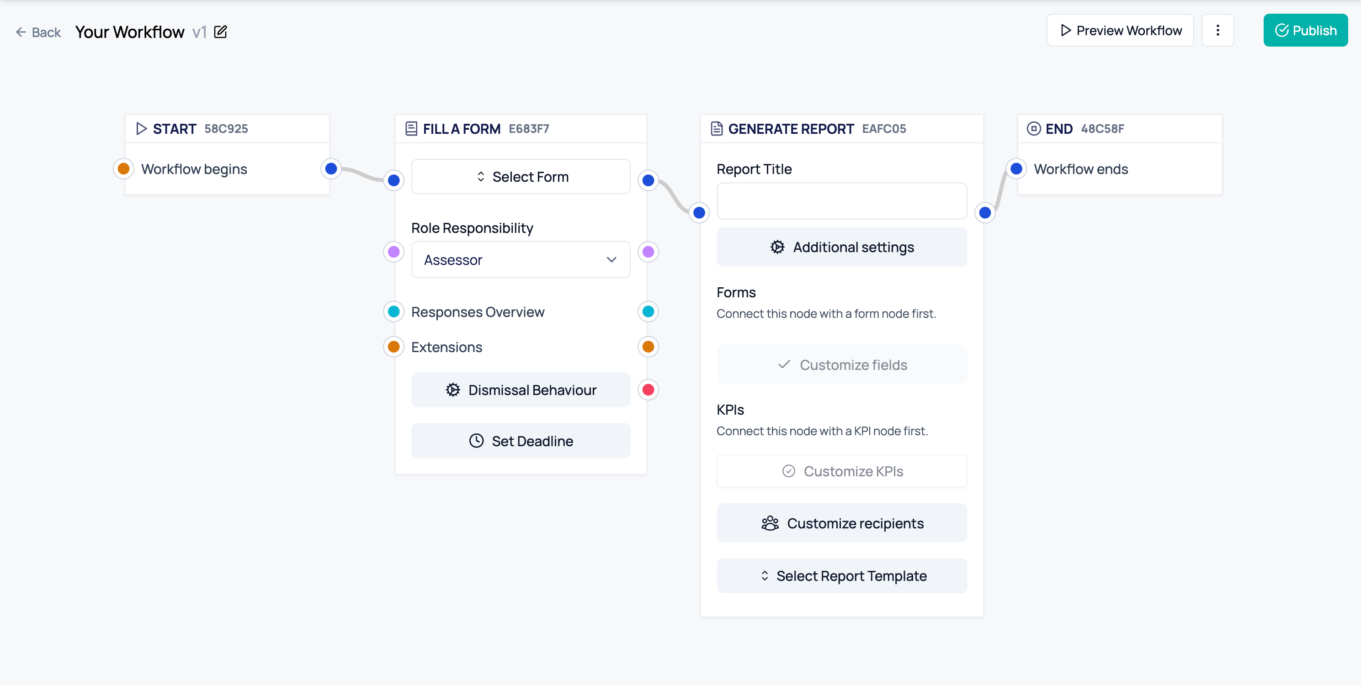Open Additional settings in Generate Report
The image size is (1361, 685).
click(842, 247)
